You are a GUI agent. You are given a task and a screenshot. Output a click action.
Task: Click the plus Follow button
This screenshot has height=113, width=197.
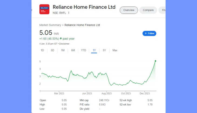[x=149, y=33]
